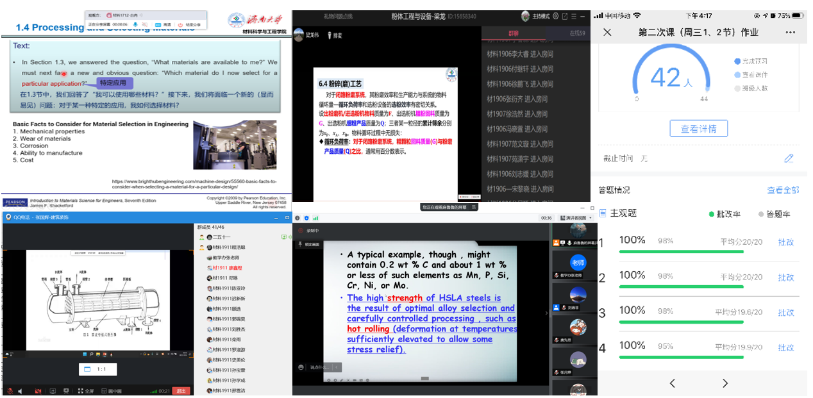813x398 pixels.
Task: Select member 材1911 康鑫煜 in group list
Action: pyautogui.click(x=228, y=267)
